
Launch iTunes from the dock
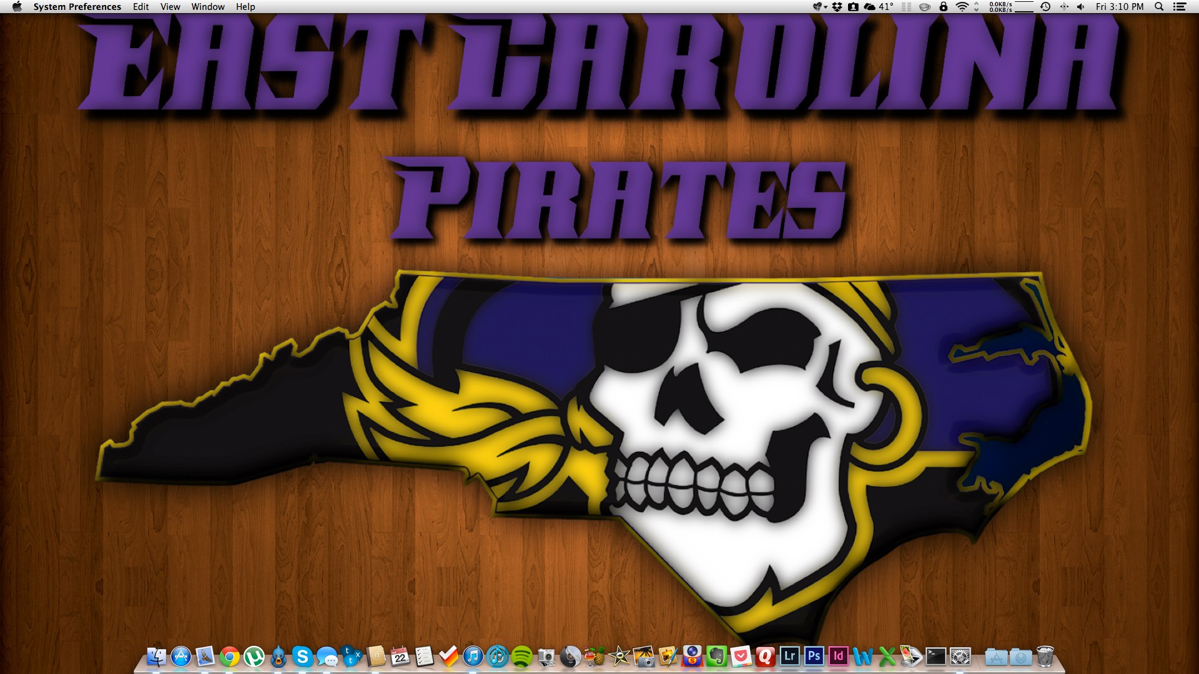pyautogui.click(x=473, y=657)
